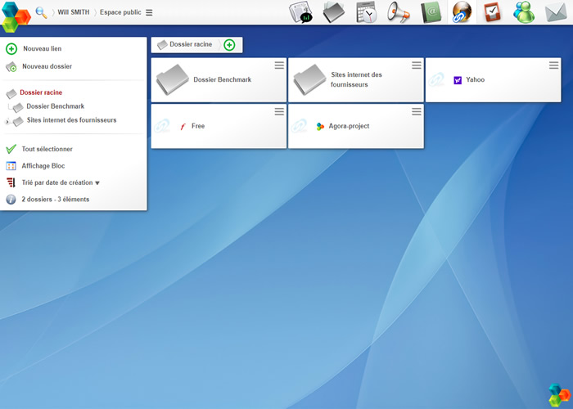Viewport: 573px width, 409px height.
Task: Open the Trié par date de création dropdown
Action: [x=60, y=182]
